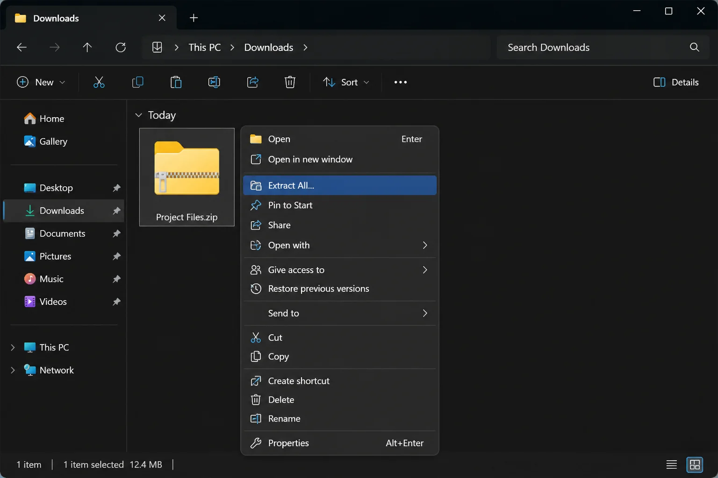The width and height of the screenshot is (718, 478).
Task: Choose Share in context menu
Action: click(340, 225)
